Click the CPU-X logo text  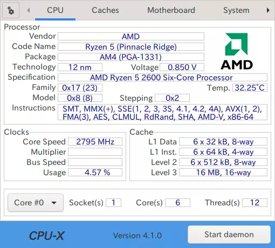(46, 236)
